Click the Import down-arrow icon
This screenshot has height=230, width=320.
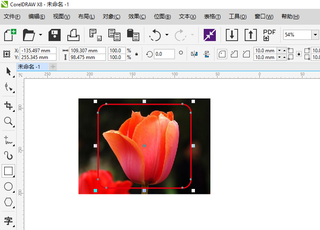pyautogui.click(x=232, y=35)
